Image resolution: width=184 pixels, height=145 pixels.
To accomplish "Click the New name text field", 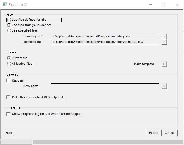I will point(105,86).
